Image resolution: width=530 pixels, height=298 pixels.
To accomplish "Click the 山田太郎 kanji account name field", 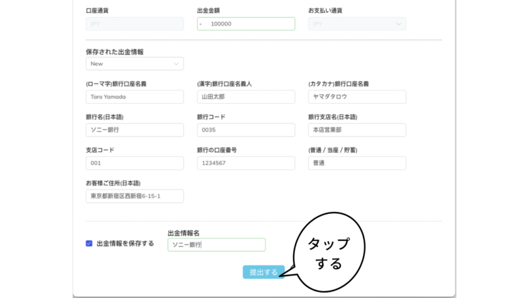I will pyautogui.click(x=246, y=97).
